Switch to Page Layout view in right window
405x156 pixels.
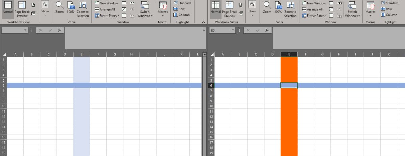241,5
